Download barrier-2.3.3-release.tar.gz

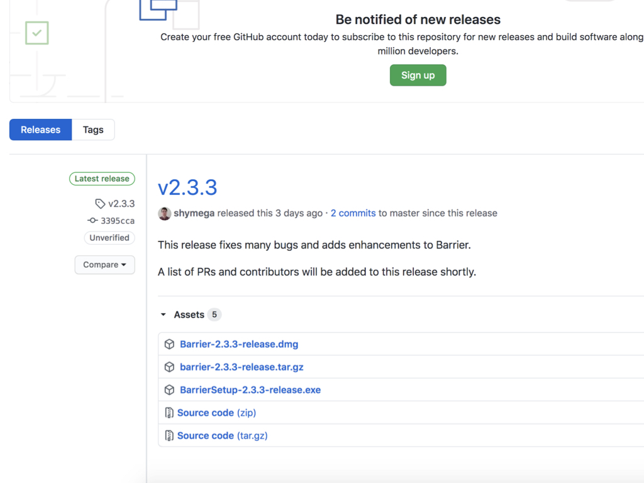tap(241, 367)
